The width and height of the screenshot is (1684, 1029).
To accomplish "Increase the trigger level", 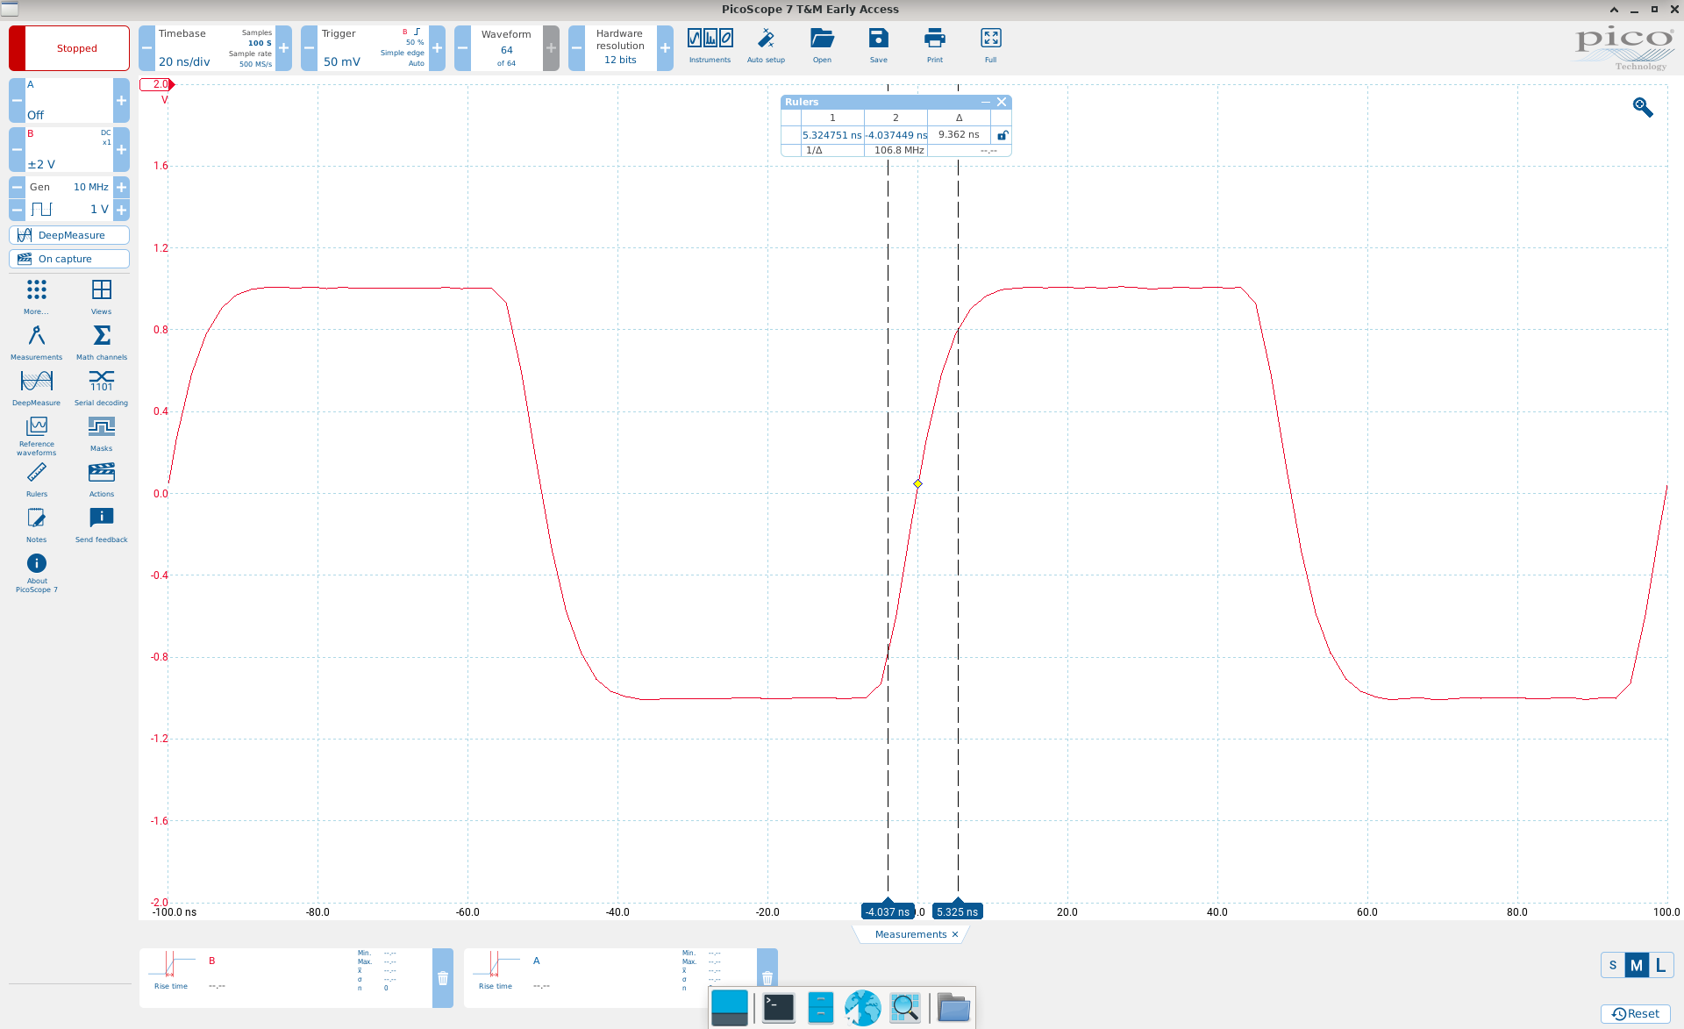I will pos(437,48).
